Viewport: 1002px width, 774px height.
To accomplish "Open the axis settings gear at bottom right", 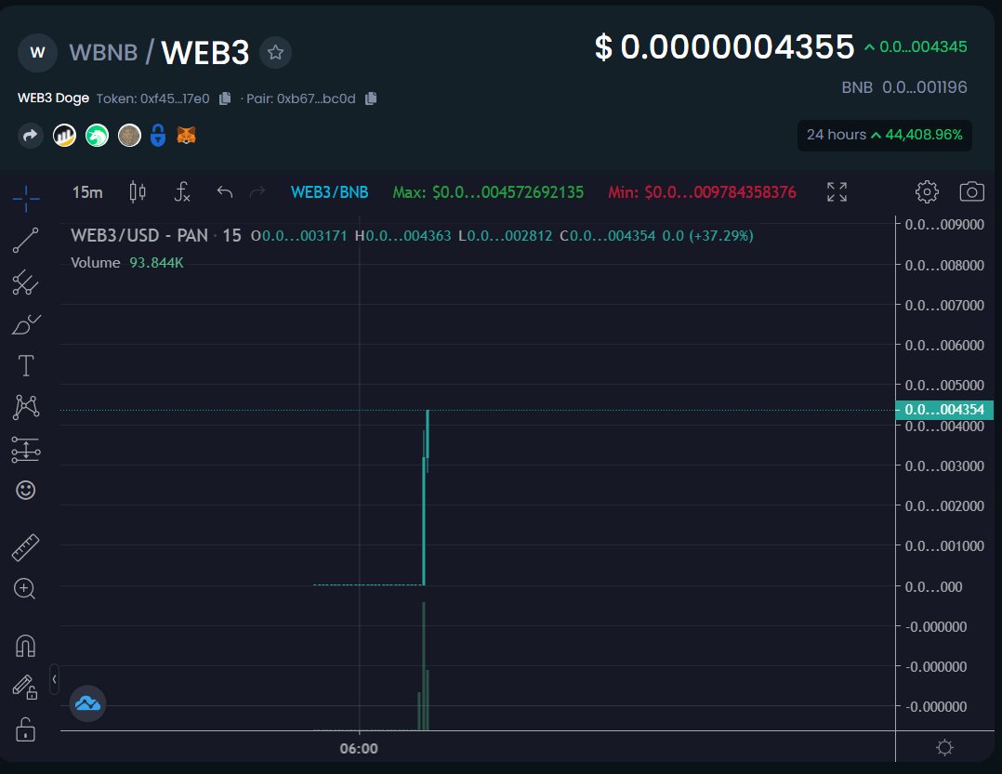I will [x=944, y=748].
